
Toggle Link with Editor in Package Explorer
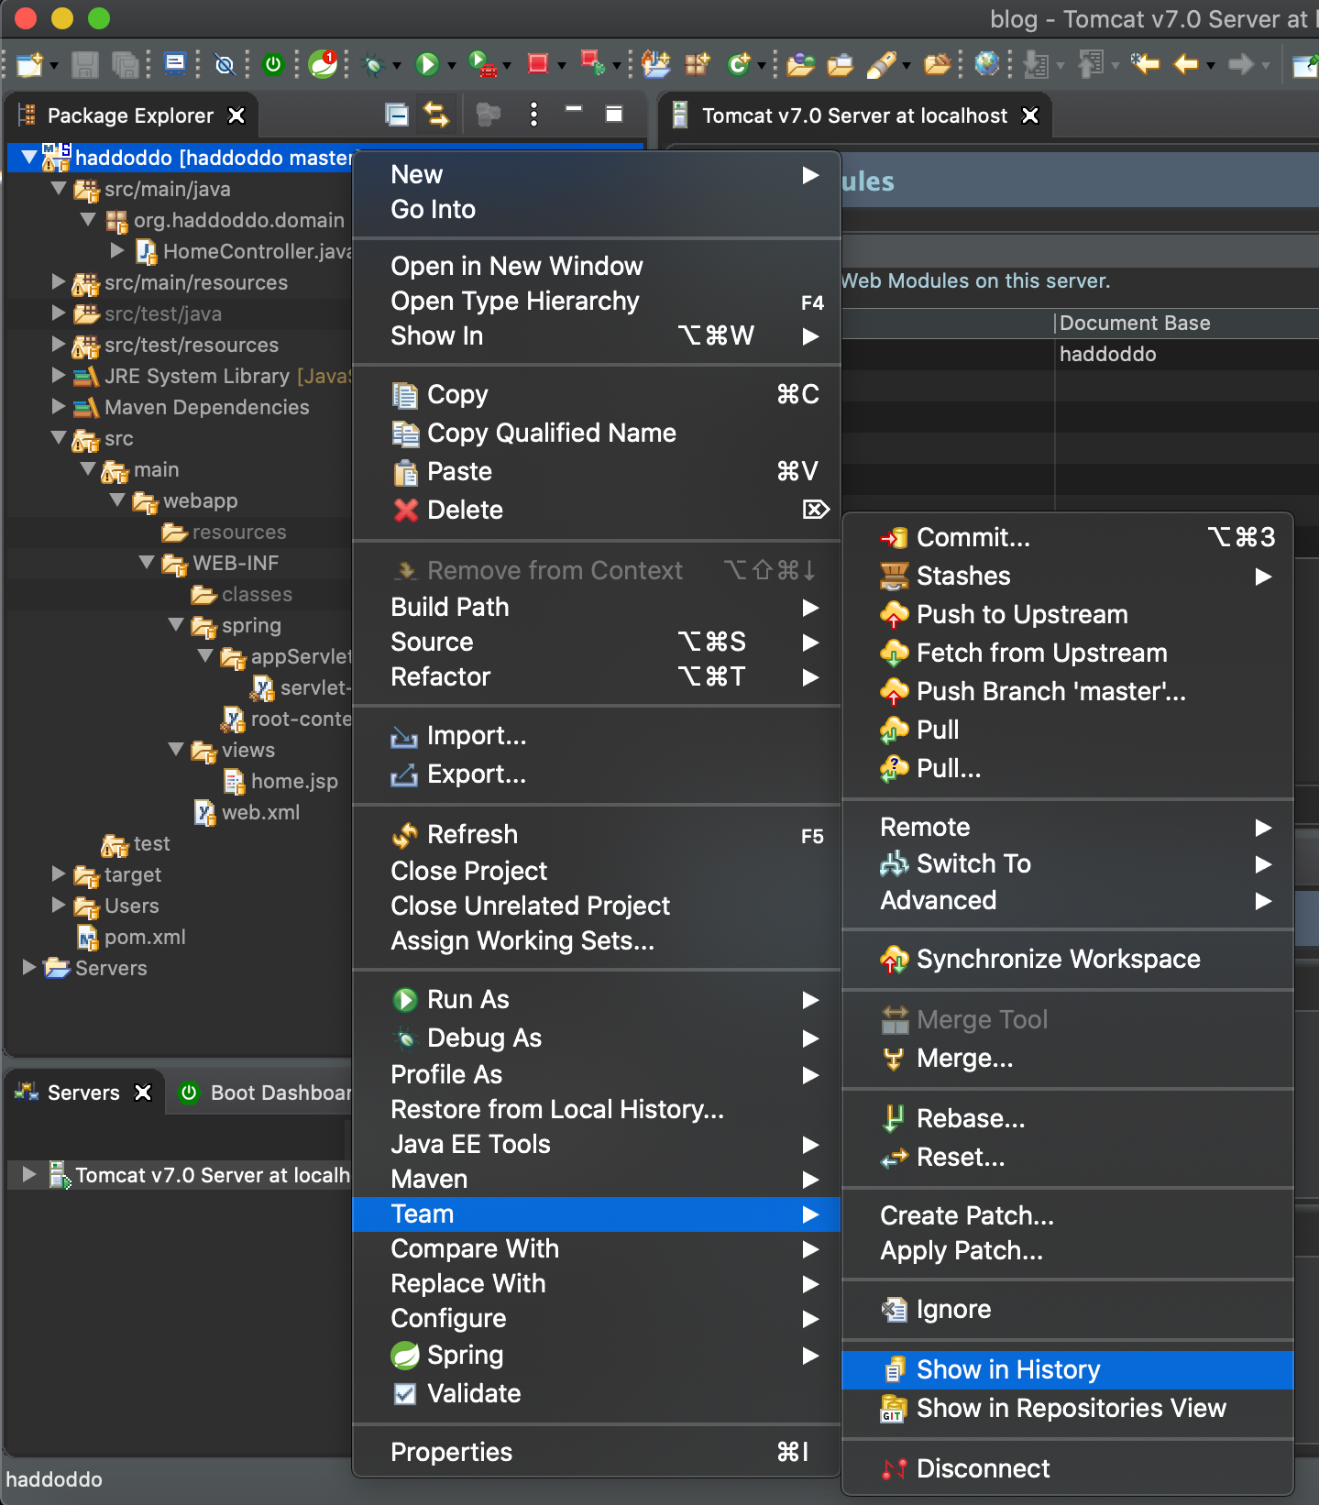pyautogui.click(x=436, y=115)
